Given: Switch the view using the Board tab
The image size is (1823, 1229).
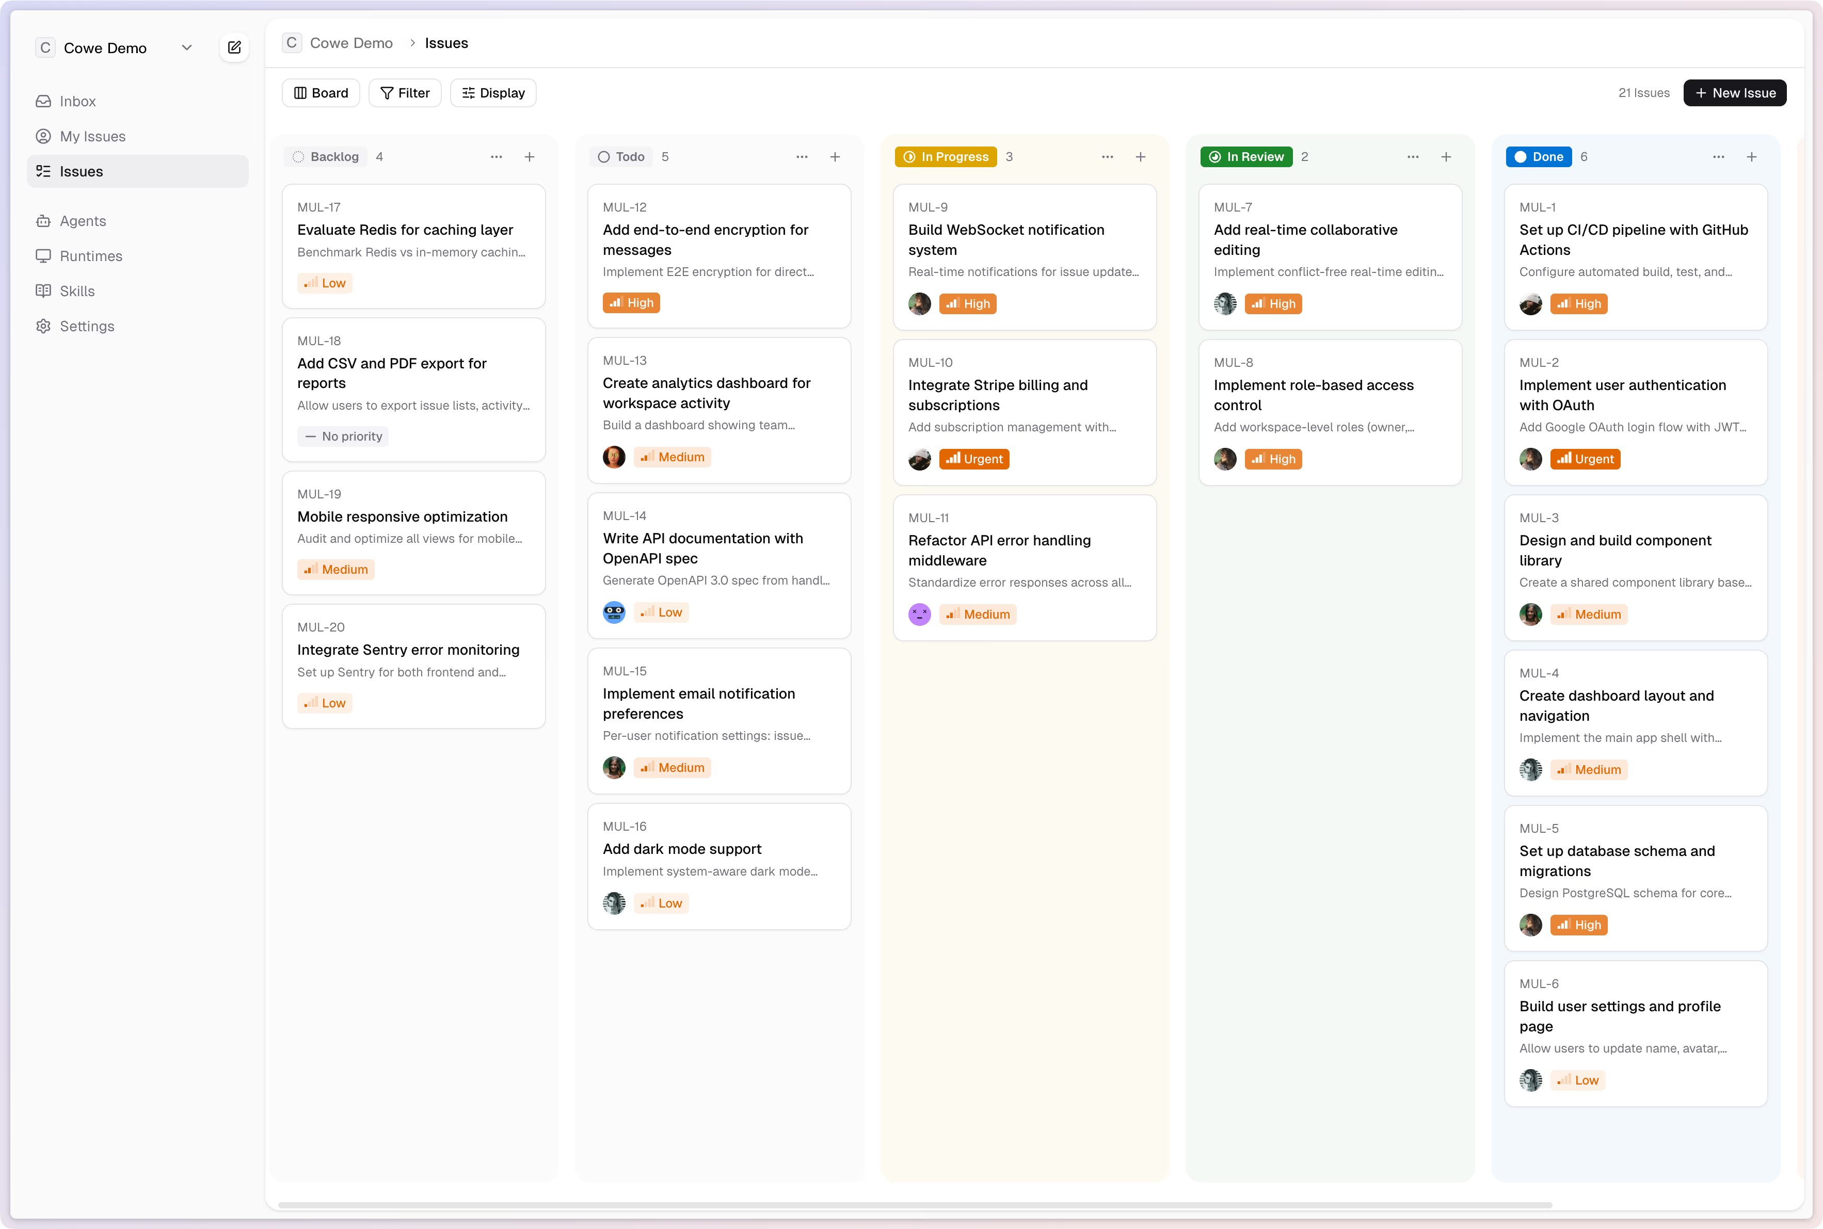Looking at the screenshot, I should pos(320,92).
